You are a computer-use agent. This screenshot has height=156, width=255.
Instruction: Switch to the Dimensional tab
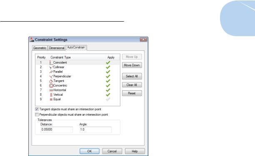57,48
